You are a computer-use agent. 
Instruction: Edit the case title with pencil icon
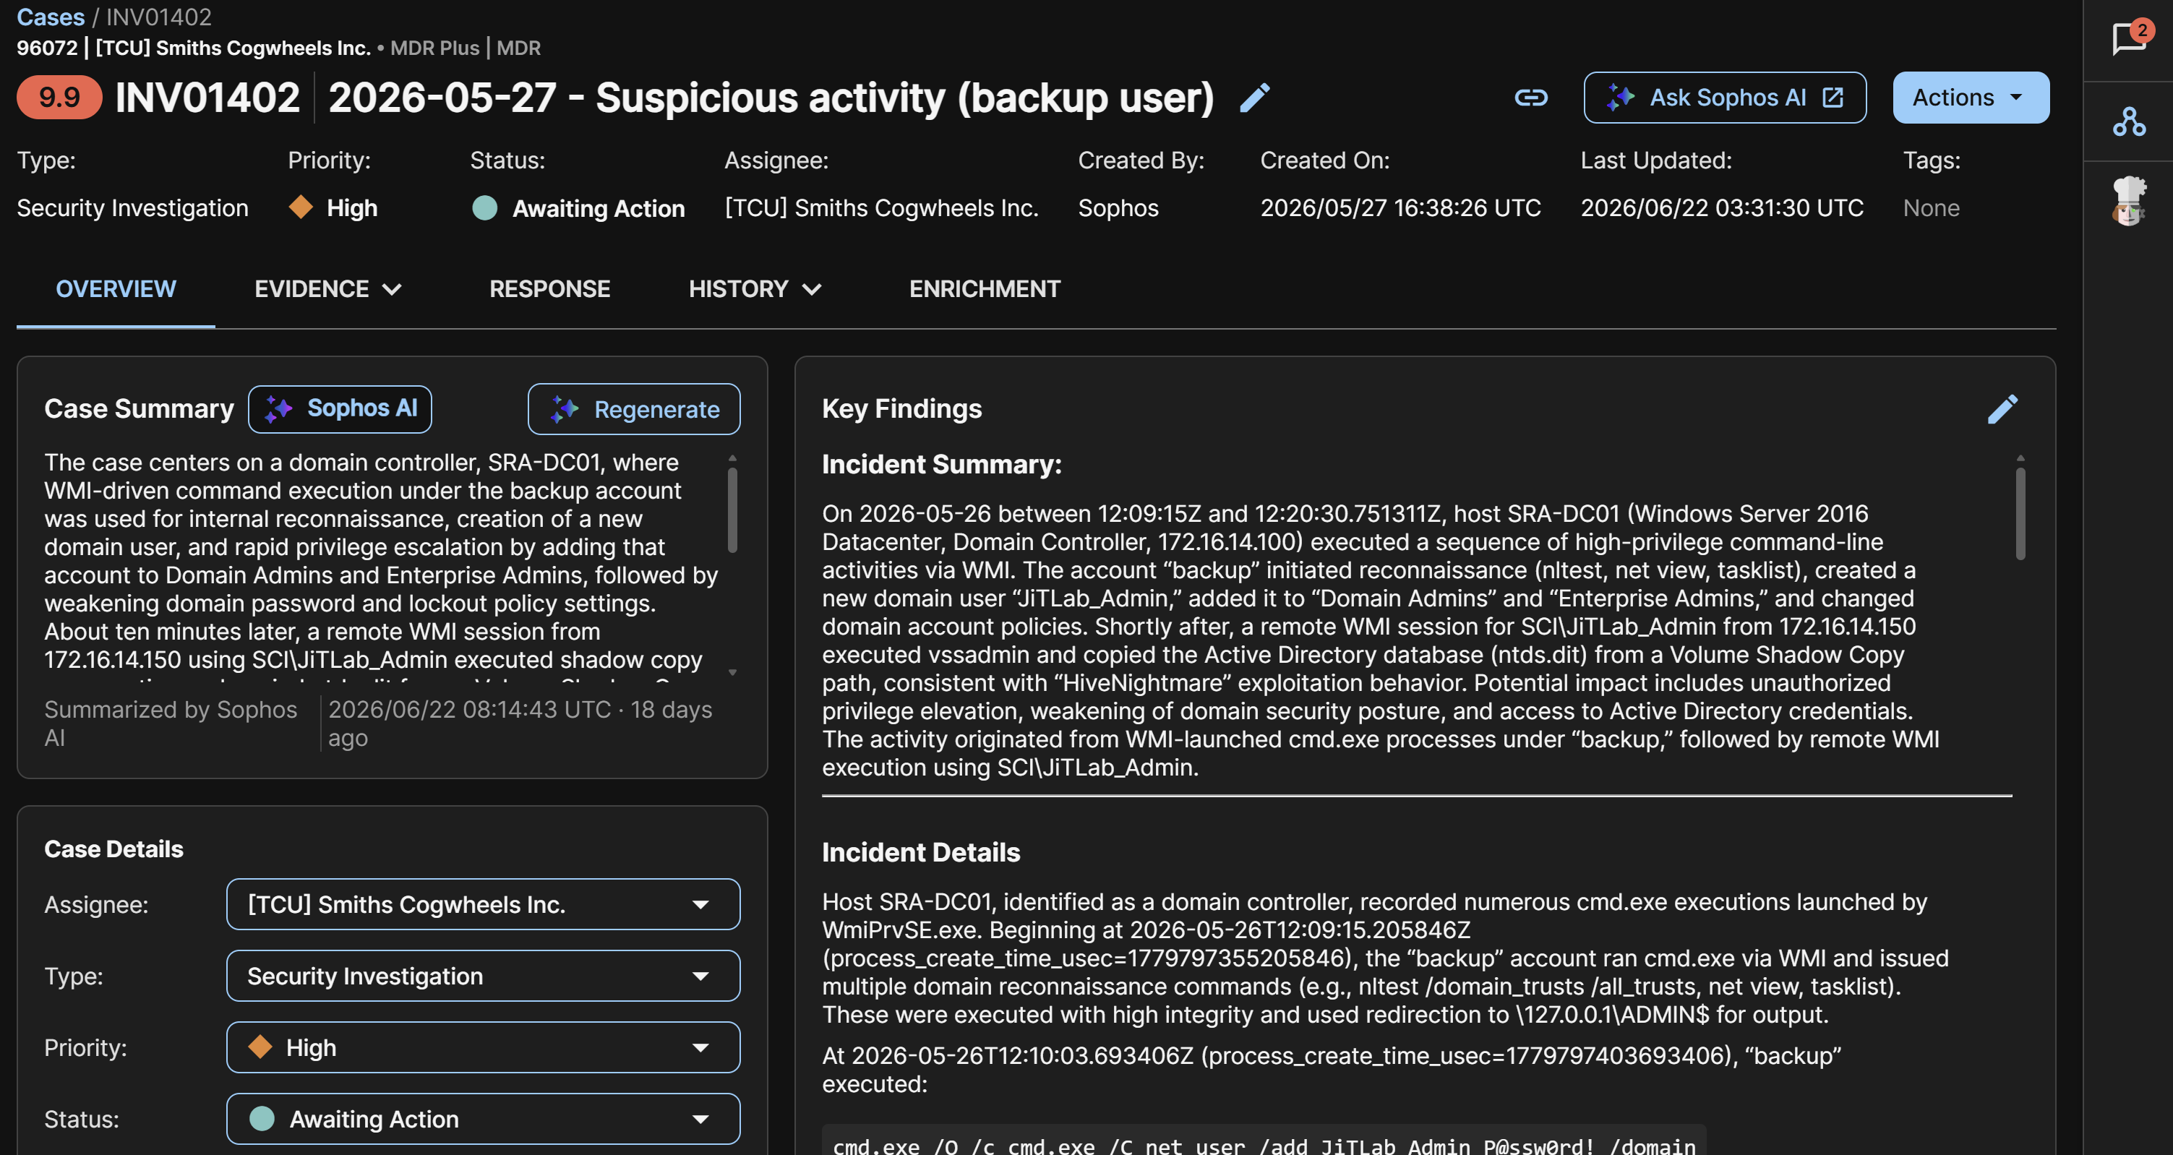pyautogui.click(x=1254, y=98)
